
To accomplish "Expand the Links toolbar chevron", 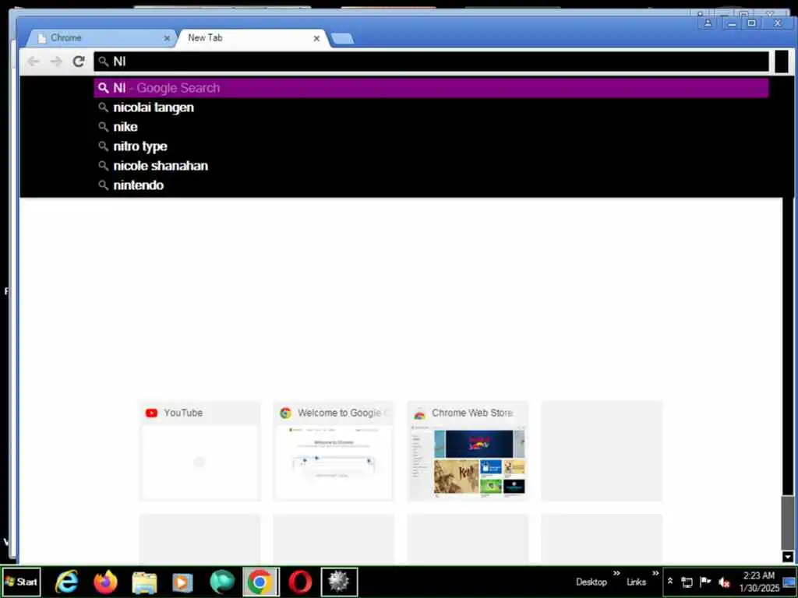I will coord(655,574).
